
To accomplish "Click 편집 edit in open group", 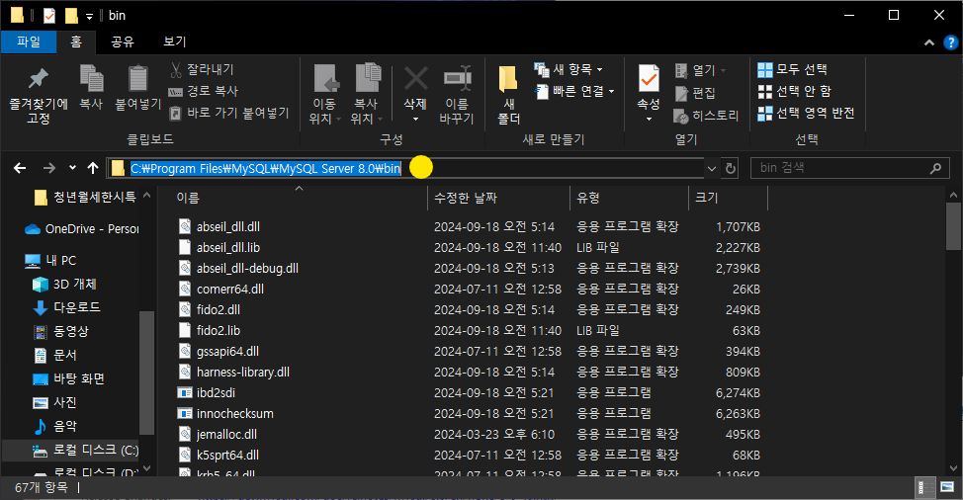I will tap(695, 93).
